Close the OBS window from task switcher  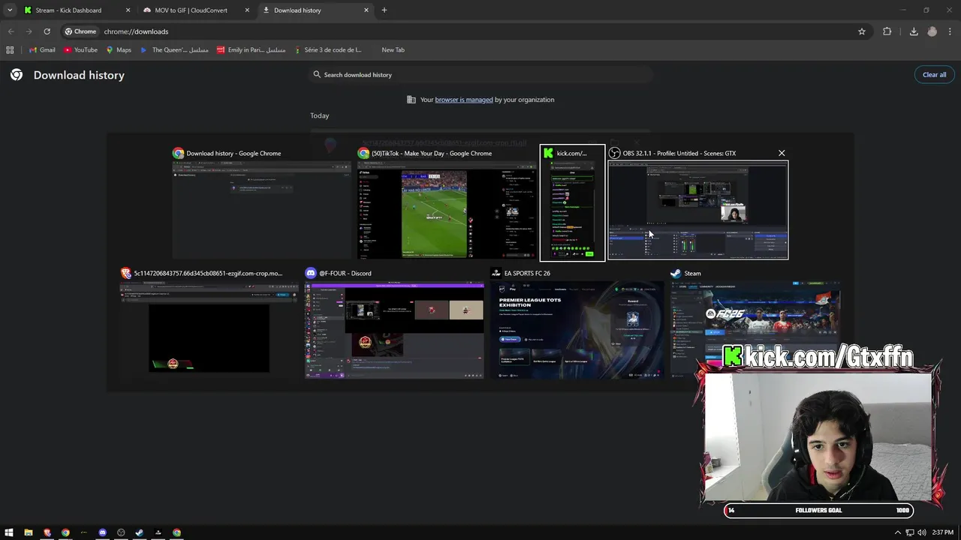(782, 153)
